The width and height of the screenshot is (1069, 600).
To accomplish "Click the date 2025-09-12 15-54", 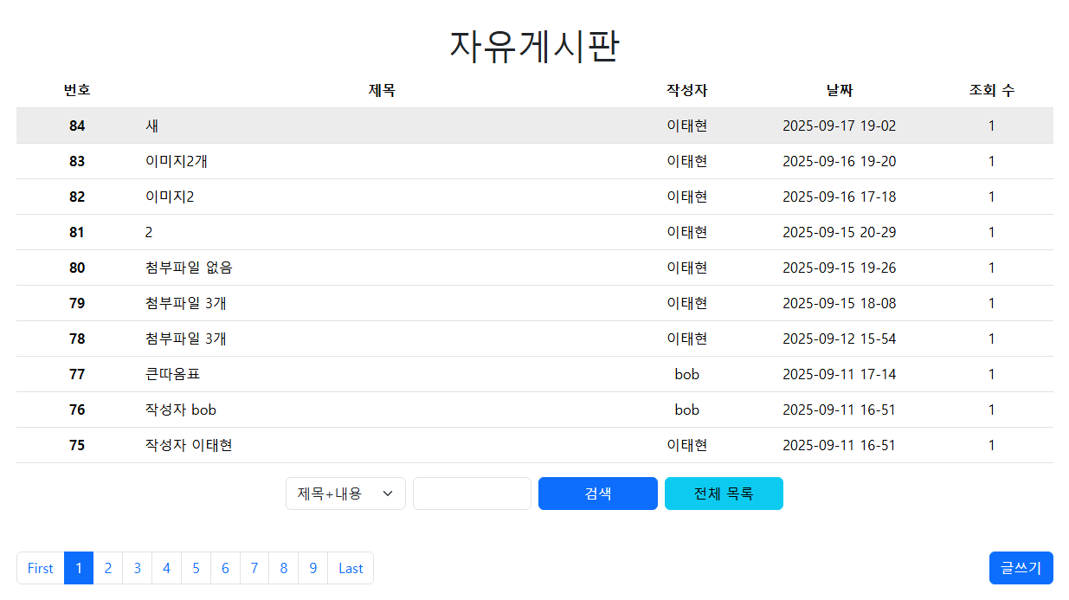I will [x=840, y=339].
